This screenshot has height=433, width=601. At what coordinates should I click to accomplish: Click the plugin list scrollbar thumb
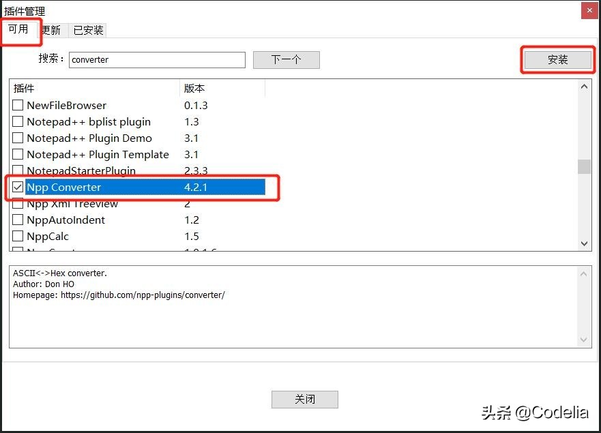(584, 166)
